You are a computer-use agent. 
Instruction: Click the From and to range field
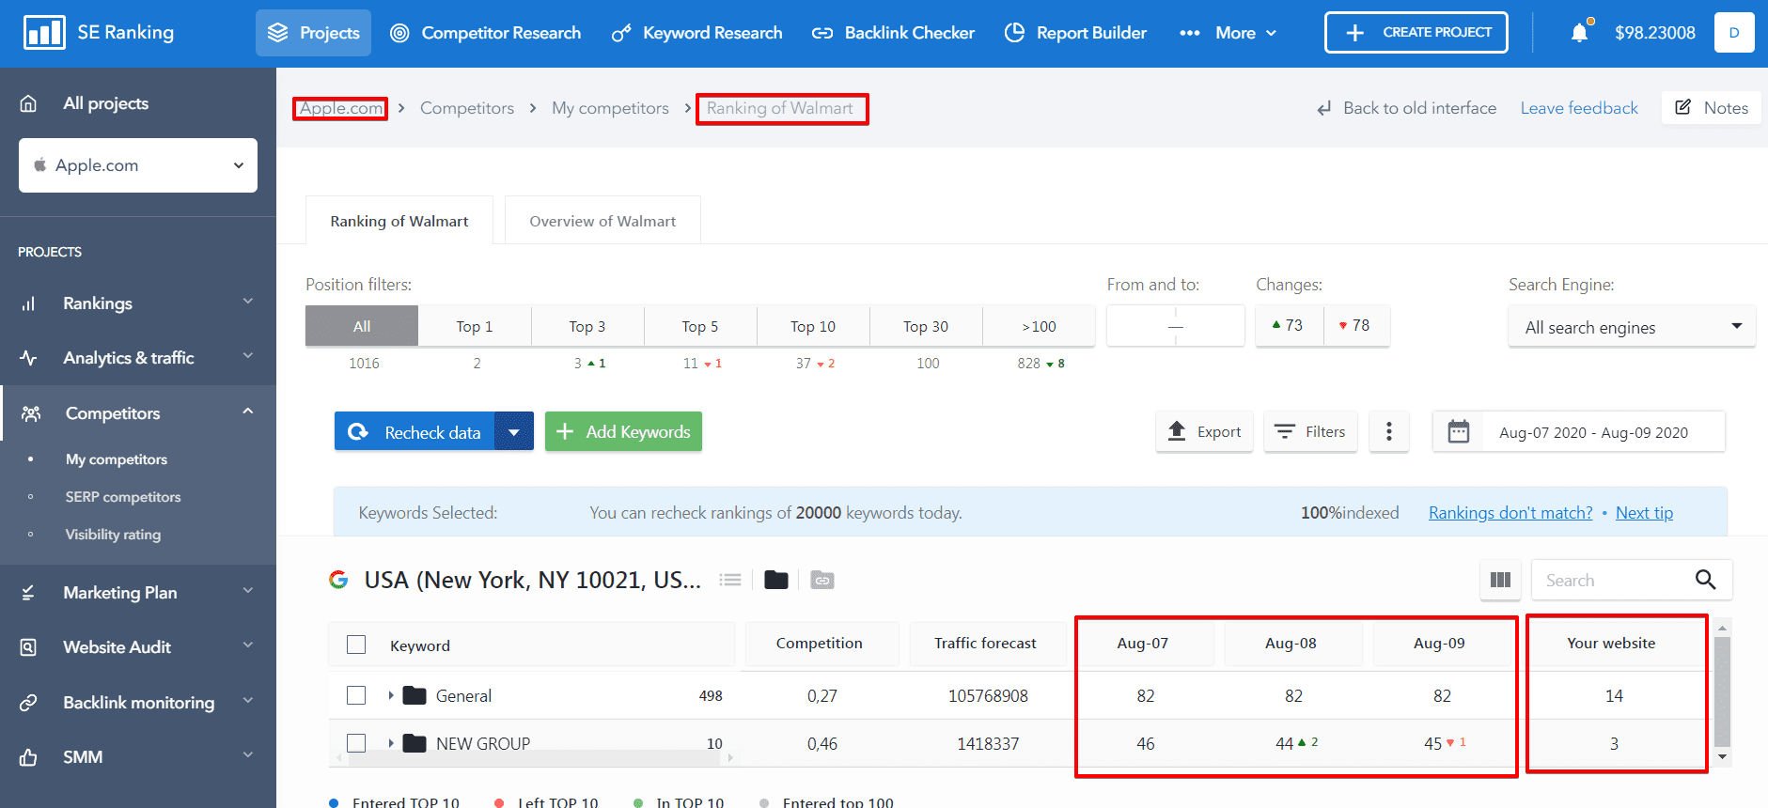click(x=1176, y=326)
